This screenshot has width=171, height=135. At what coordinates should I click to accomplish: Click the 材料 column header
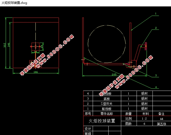click(x=144, y=114)
